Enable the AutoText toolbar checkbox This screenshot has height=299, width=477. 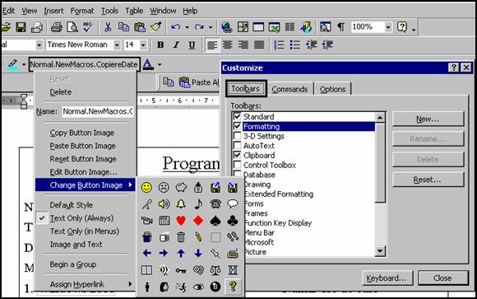coord(238,146)
